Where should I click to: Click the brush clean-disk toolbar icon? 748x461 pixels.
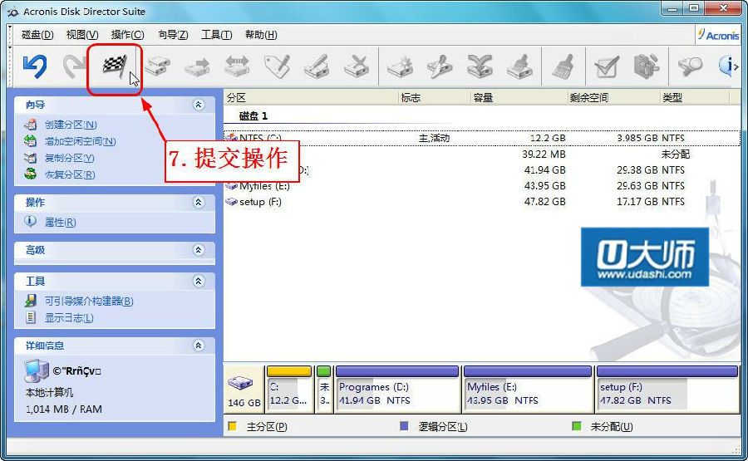coord(562,66)
